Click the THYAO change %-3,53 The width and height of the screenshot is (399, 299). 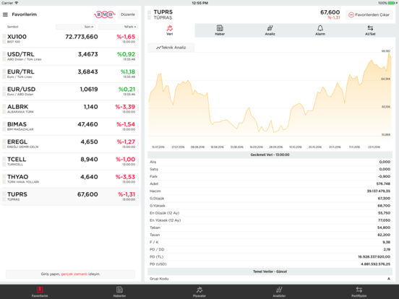point(125,177)
